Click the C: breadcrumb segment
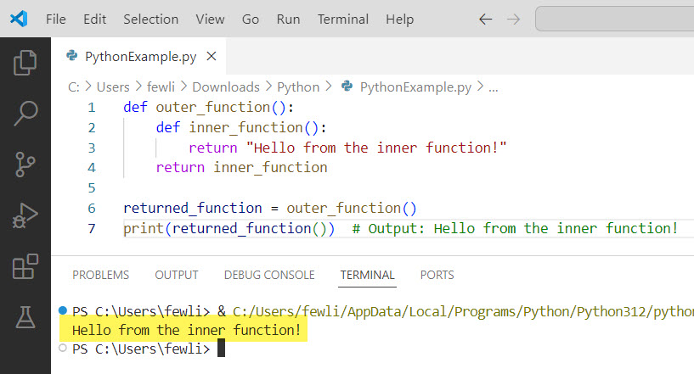Image resolution: width=694 pixels, height=374 pixels. coord(74,87)
